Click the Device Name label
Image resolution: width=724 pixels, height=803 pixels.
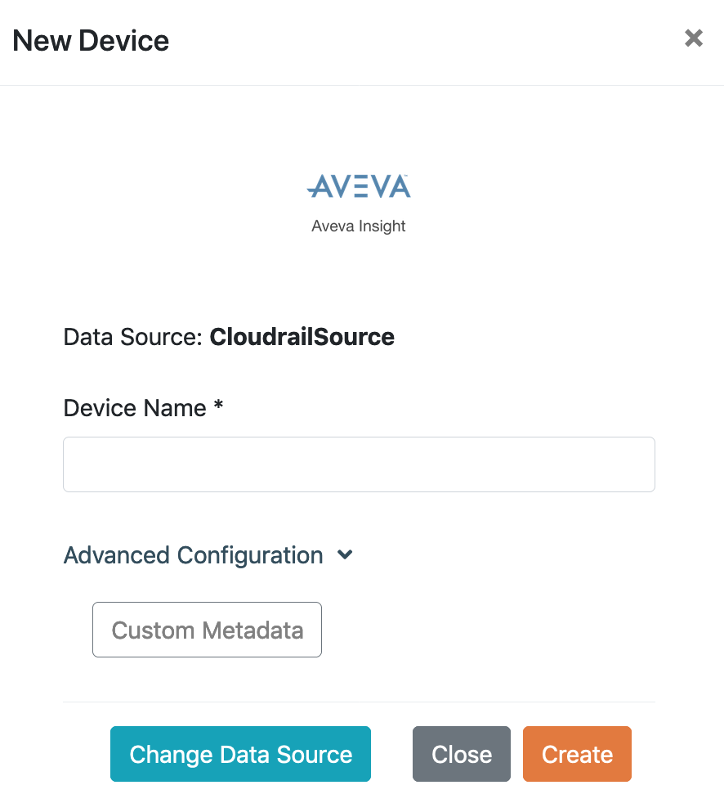tap(135, 408)
